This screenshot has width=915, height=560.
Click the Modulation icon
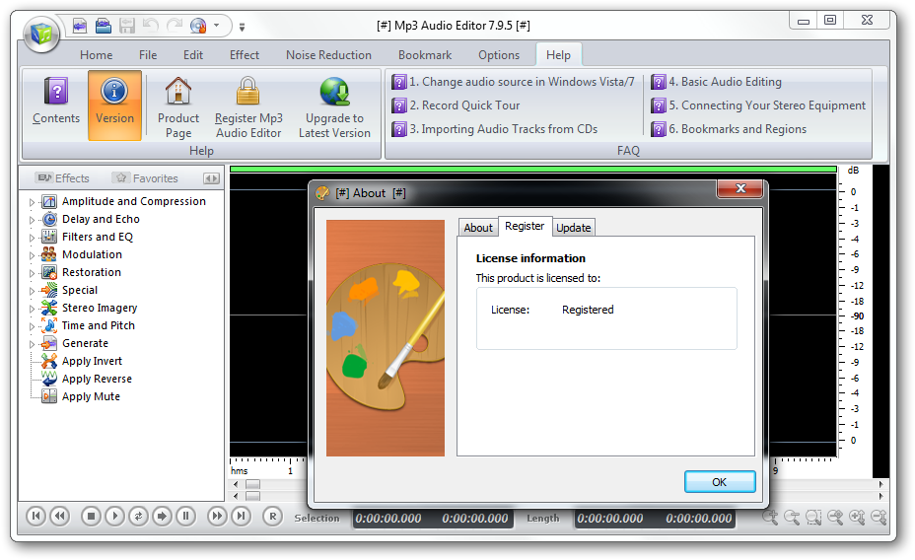[x=49, y=255]
